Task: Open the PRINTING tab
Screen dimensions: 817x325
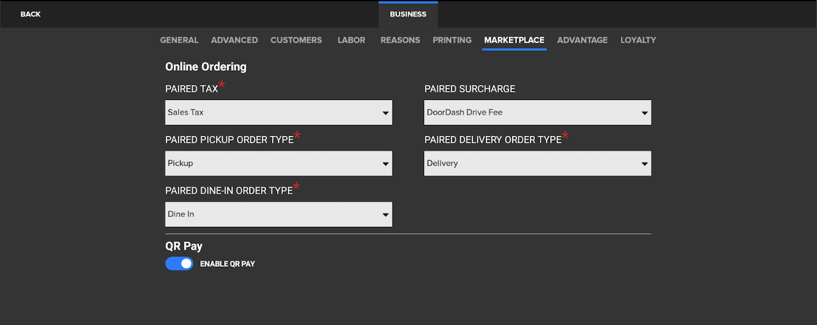Action: tap(452, 40)
